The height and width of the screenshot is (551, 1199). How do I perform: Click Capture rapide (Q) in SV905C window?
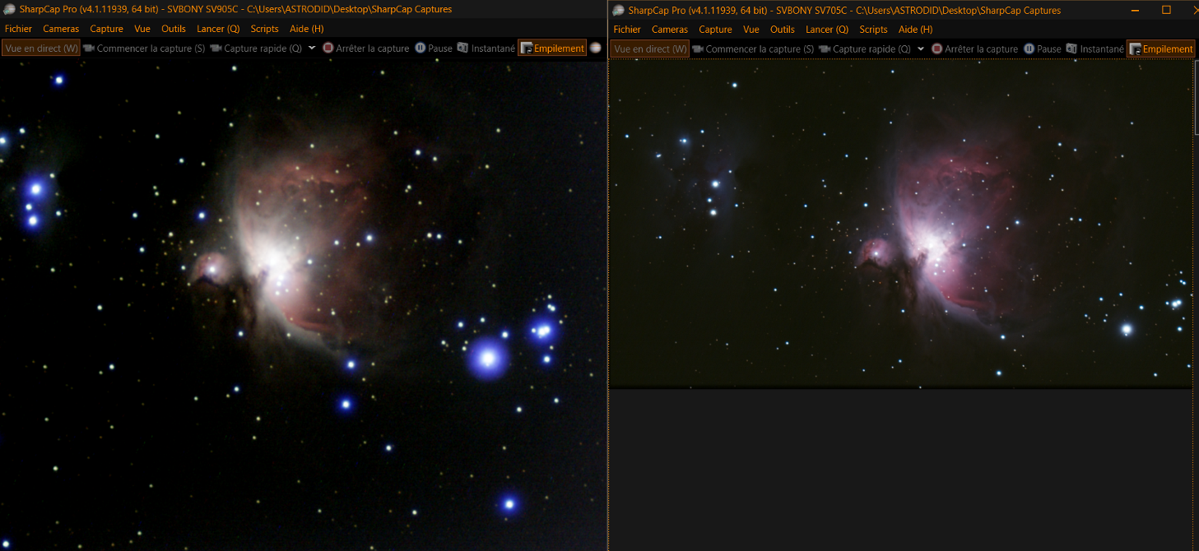tap(256, 49)
